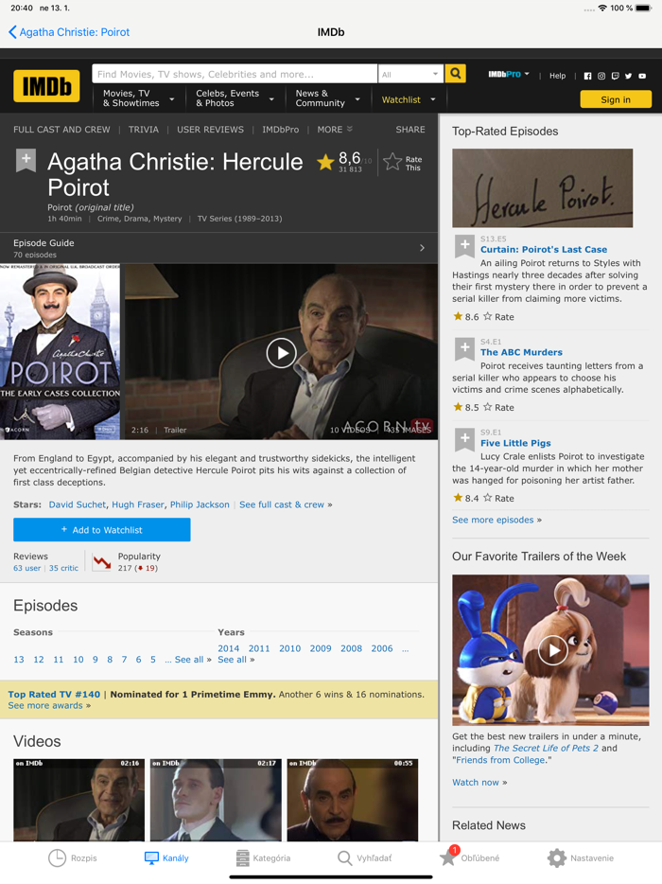The height and width of the screenshot is (884, 662).
Task: Click Add to Watchlist blue button
Action: click(102, 530)
